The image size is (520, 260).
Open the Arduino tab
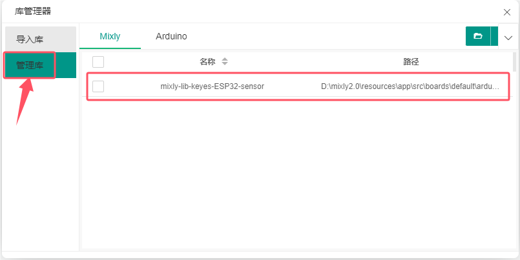pos(171,37)
